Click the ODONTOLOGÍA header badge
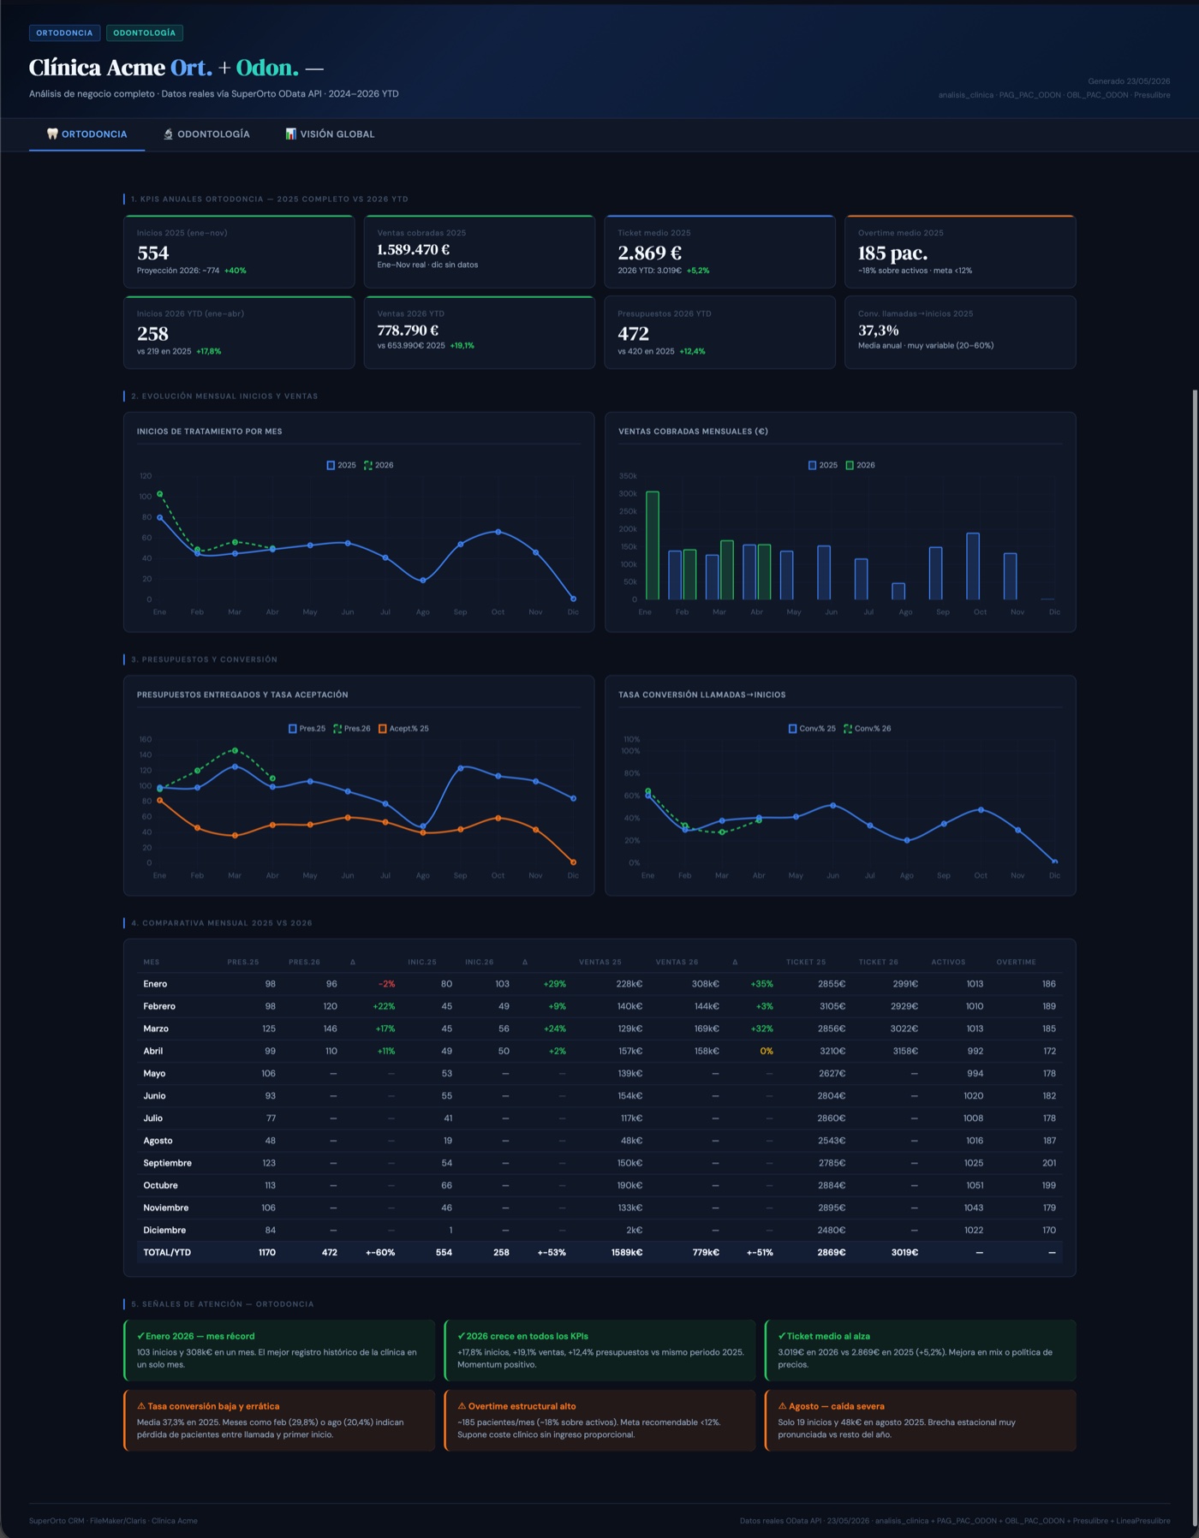 click(144, 33)
